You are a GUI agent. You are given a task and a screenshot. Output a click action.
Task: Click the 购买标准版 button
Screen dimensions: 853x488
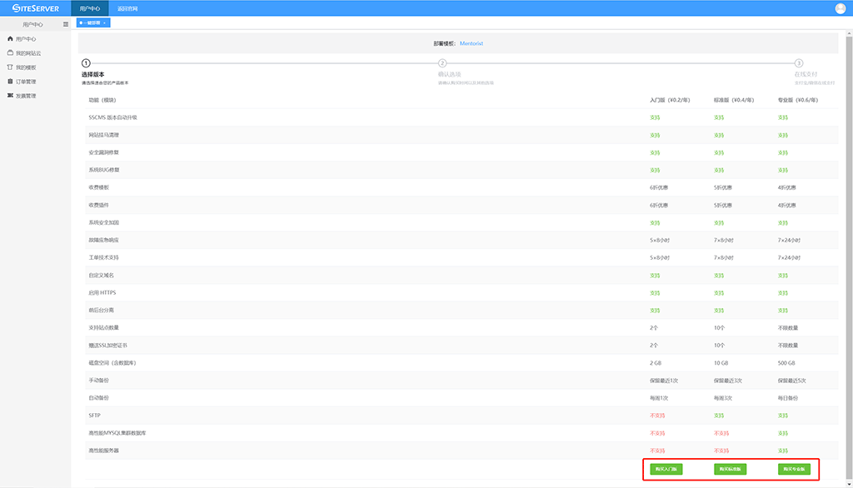730,469
